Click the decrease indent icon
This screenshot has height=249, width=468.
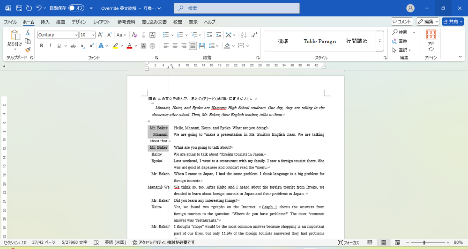tap(209, 35)
